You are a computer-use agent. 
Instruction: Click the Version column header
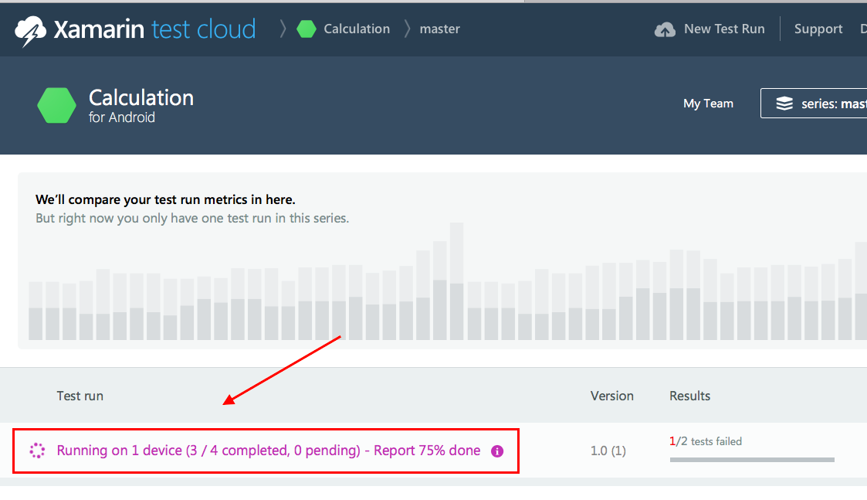click(612, 396)
